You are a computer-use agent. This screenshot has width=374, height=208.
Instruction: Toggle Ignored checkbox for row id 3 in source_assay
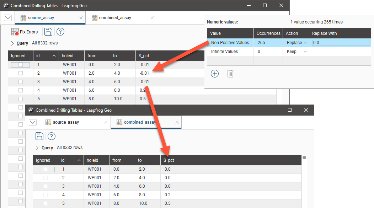pyautogui.click(x=21, y=82)
